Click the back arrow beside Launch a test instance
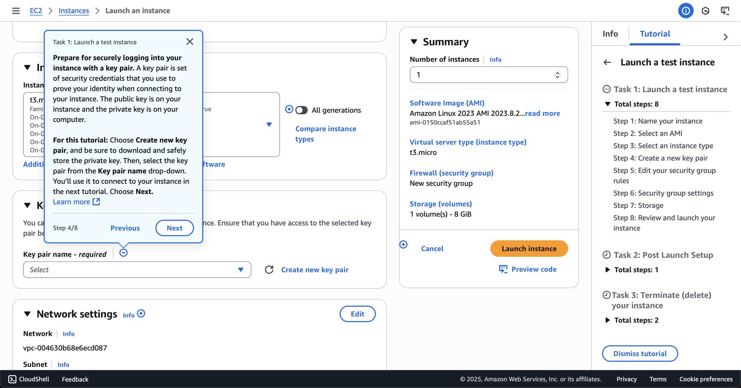Screen dimensions: 741x388 [x=607, y=62]
